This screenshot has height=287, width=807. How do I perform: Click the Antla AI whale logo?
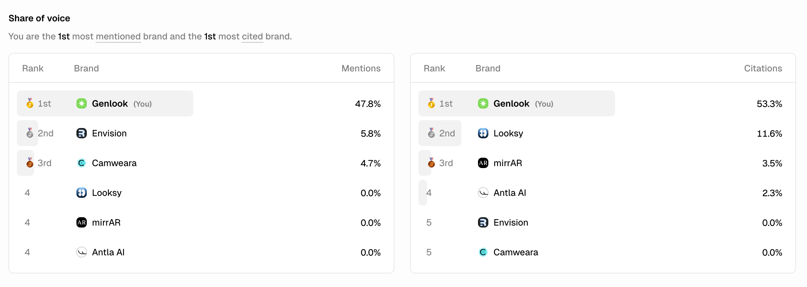(82, 252)
